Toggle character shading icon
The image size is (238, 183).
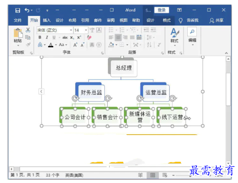point(92,45)
